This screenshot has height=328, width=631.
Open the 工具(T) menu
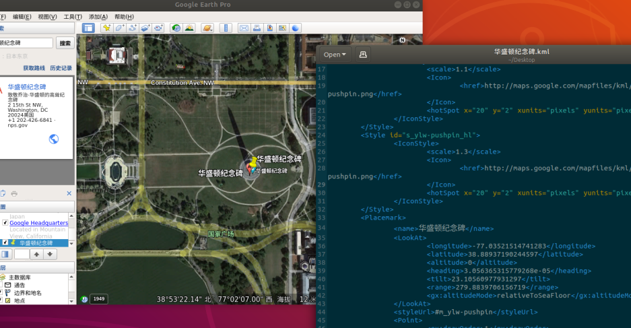click(x=73, y=16)
